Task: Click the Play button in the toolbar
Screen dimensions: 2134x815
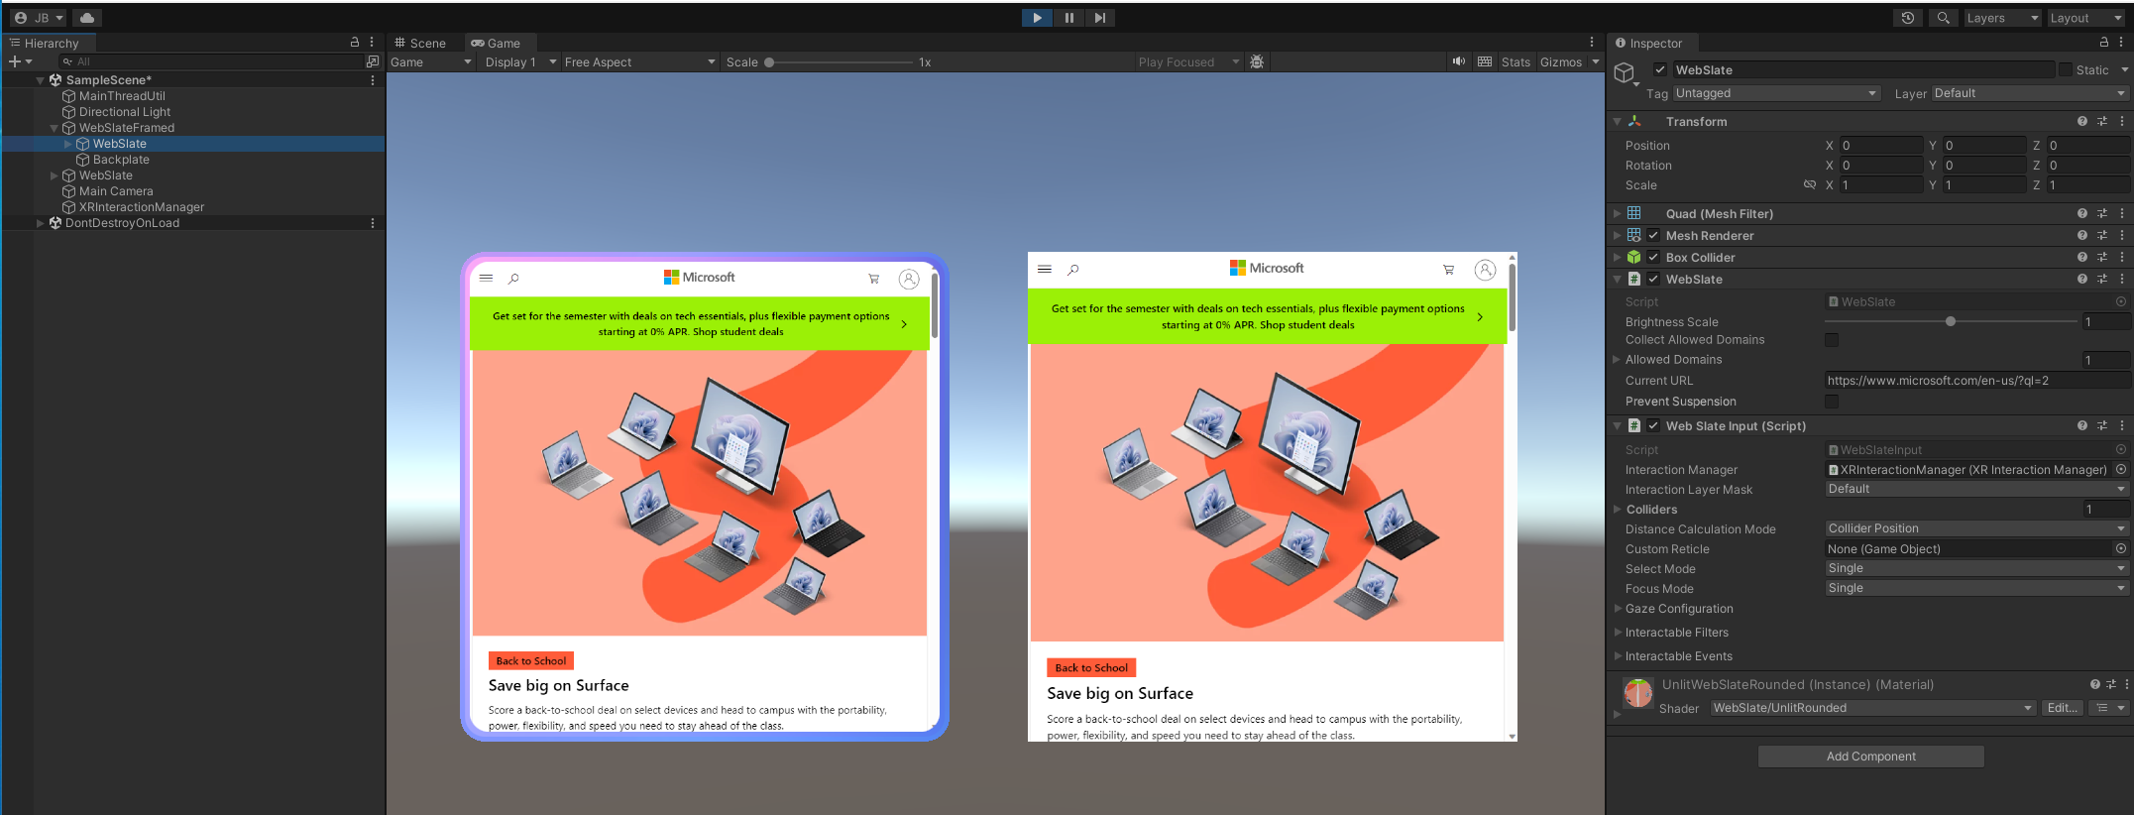Action: click(1037, 18)
